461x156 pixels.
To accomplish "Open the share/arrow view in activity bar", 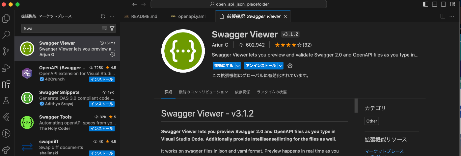I will click(x=6, y=150).
